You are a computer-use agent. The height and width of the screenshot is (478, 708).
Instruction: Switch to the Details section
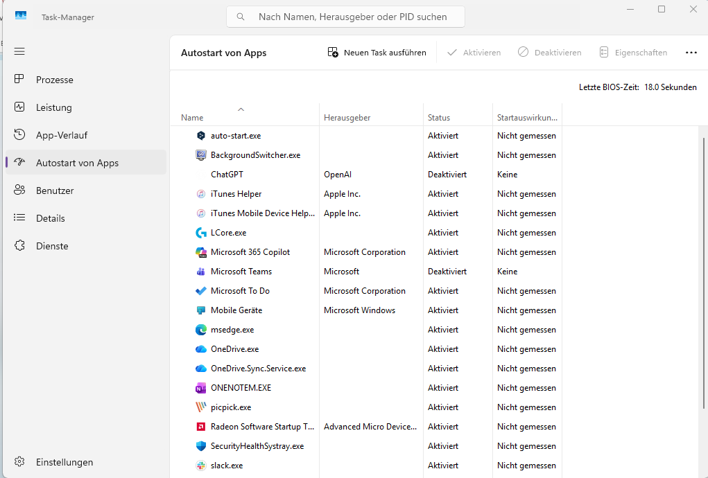[x=20, y=218]
